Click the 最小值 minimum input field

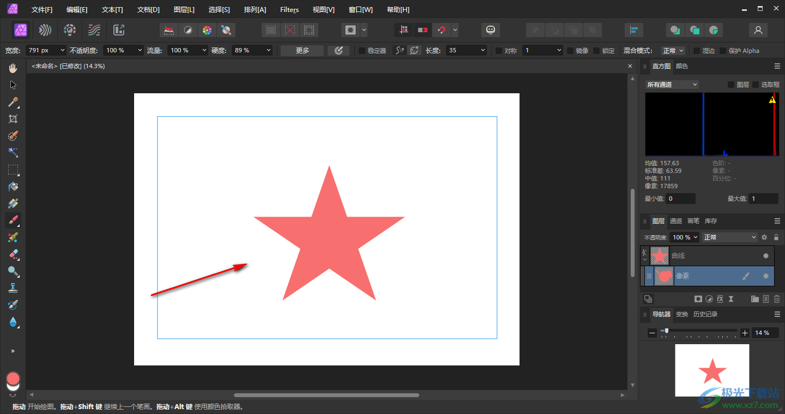point(680,199)
